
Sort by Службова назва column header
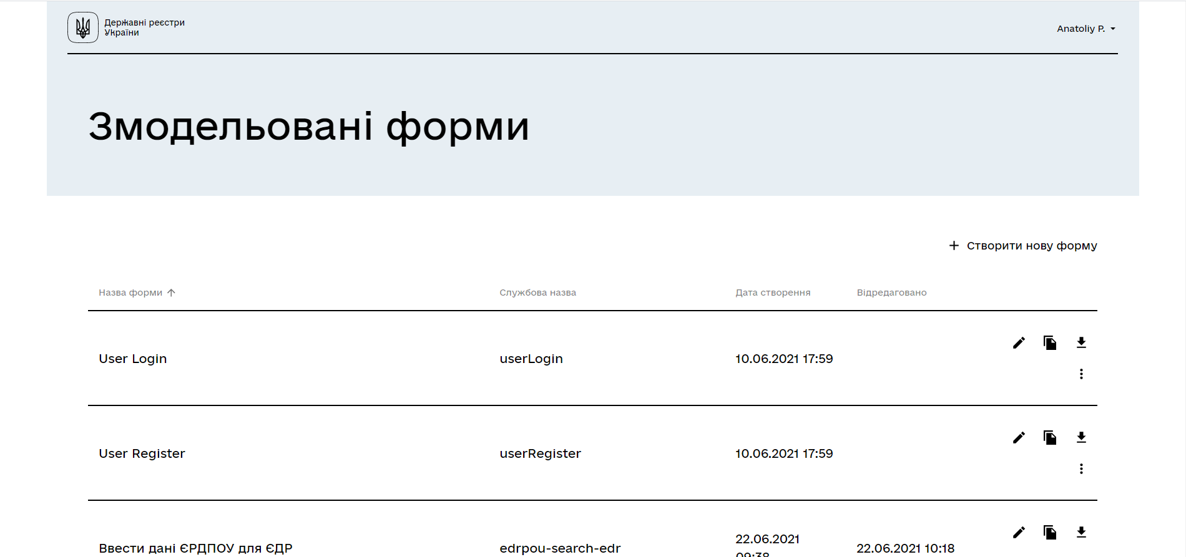coord(537,293)
